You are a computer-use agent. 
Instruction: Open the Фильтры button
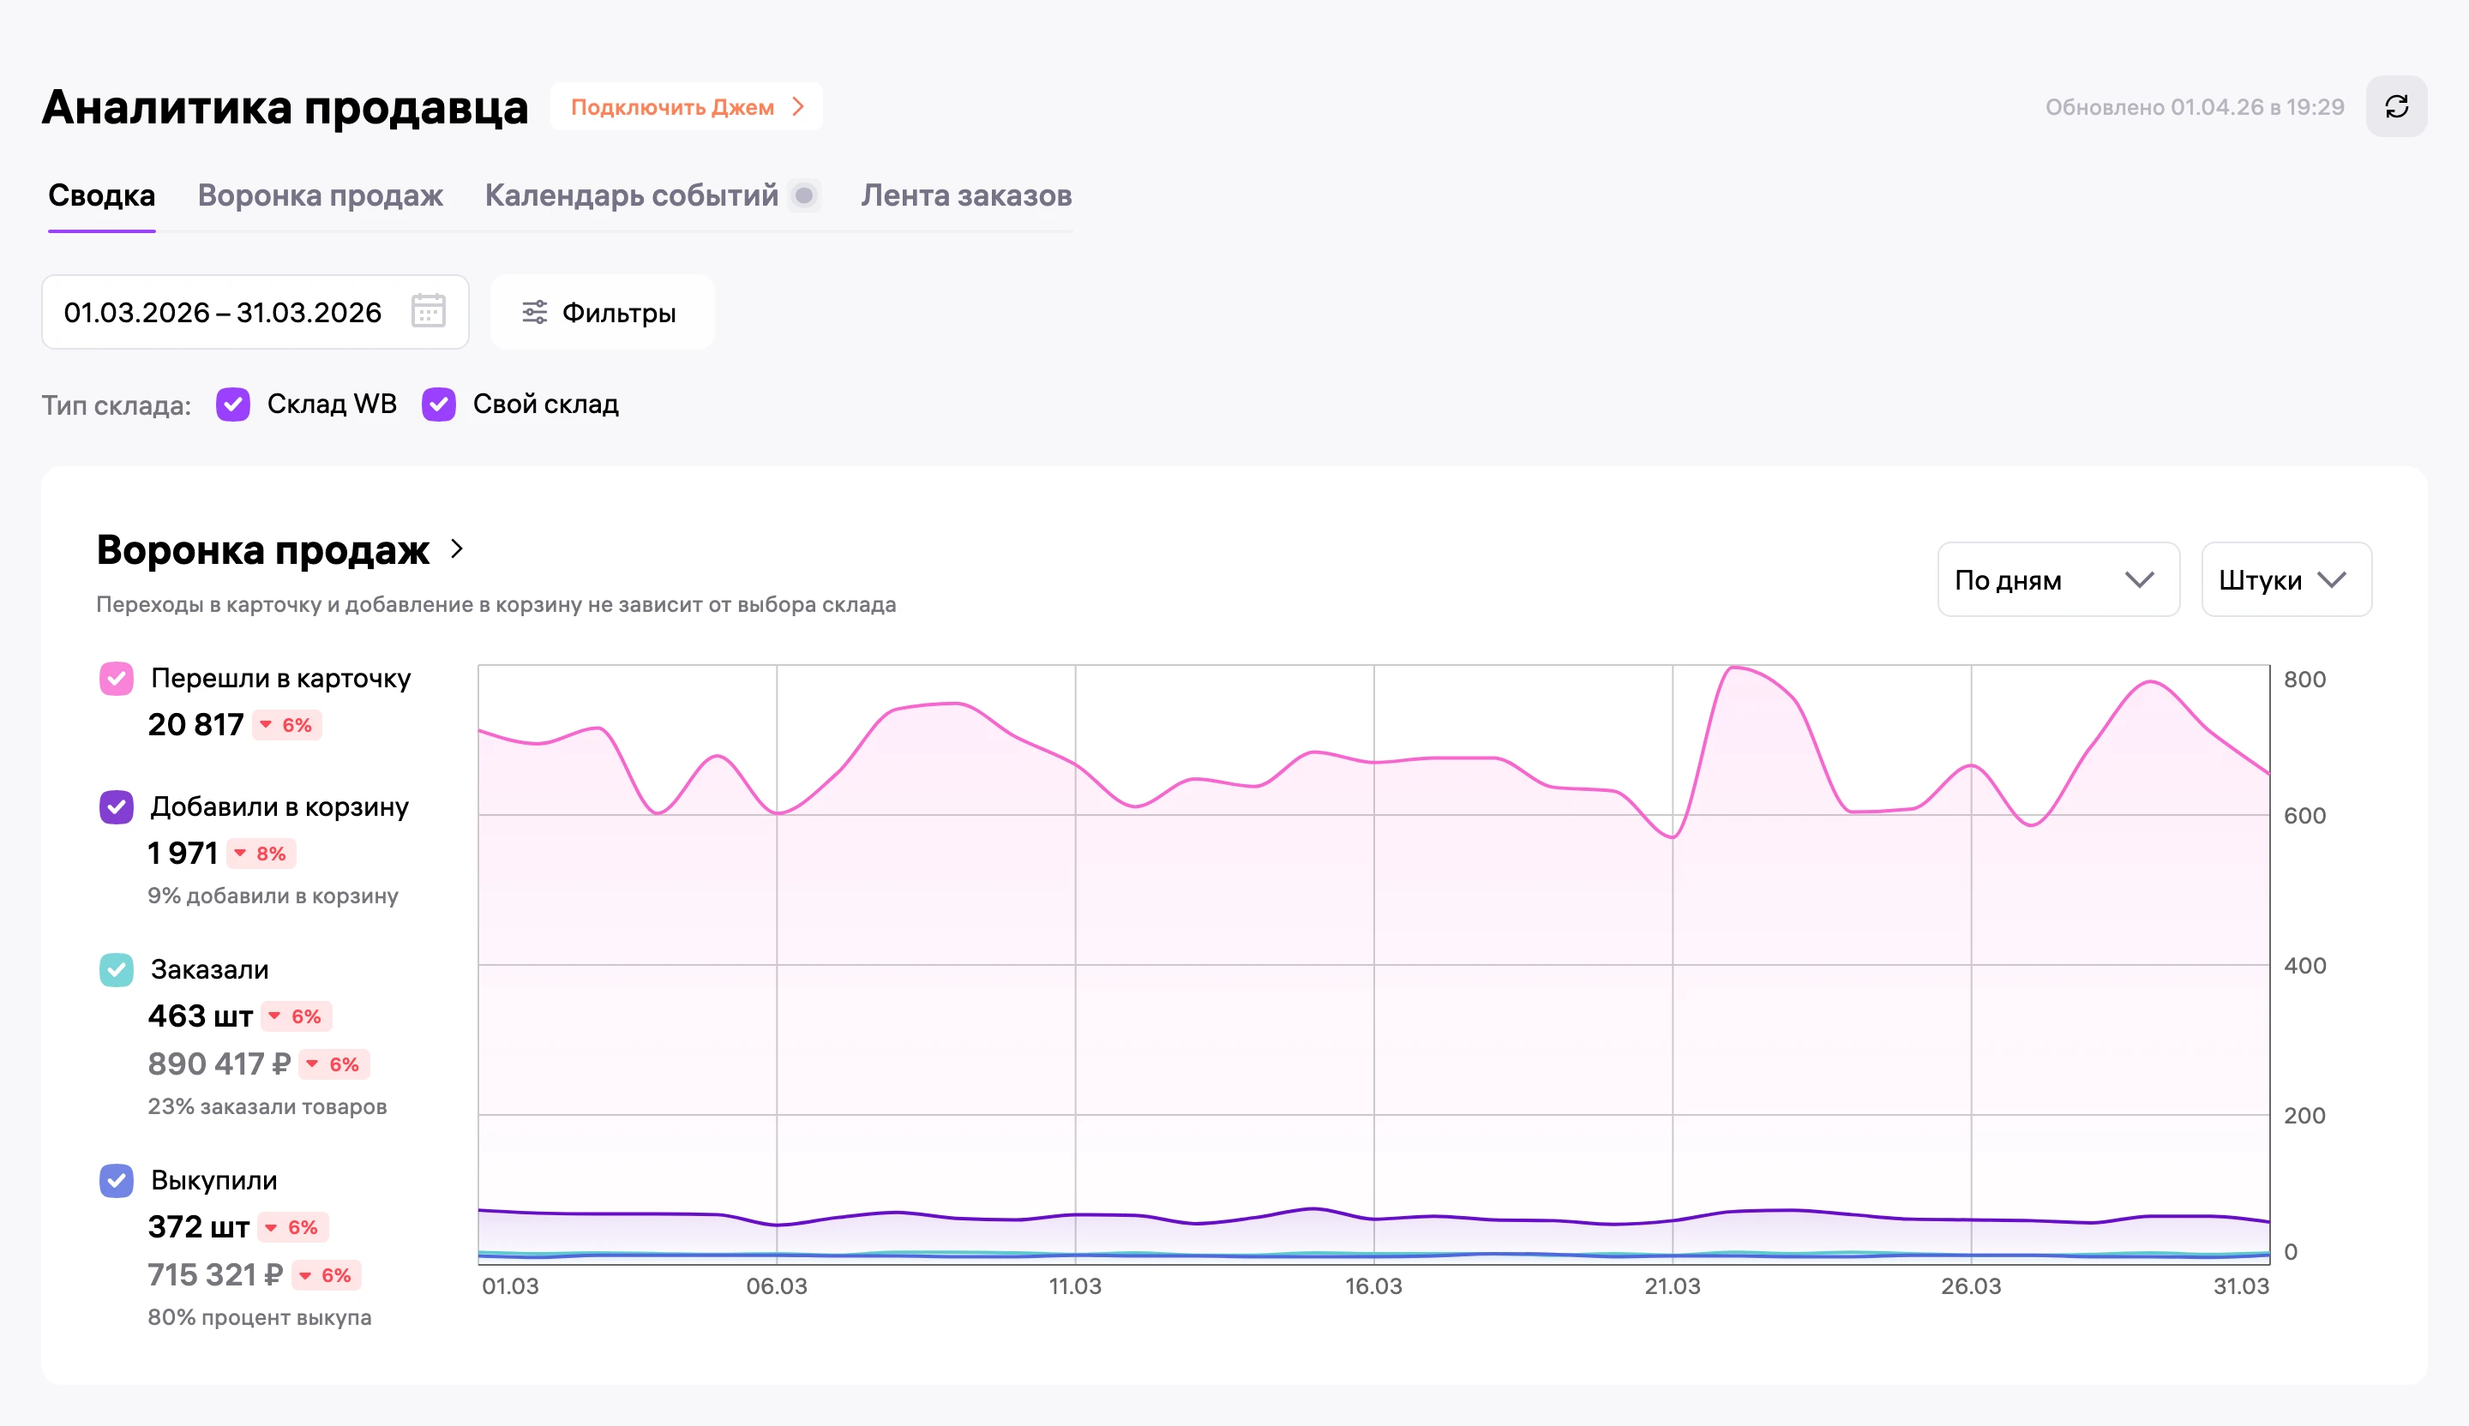(x=602, y=313)
